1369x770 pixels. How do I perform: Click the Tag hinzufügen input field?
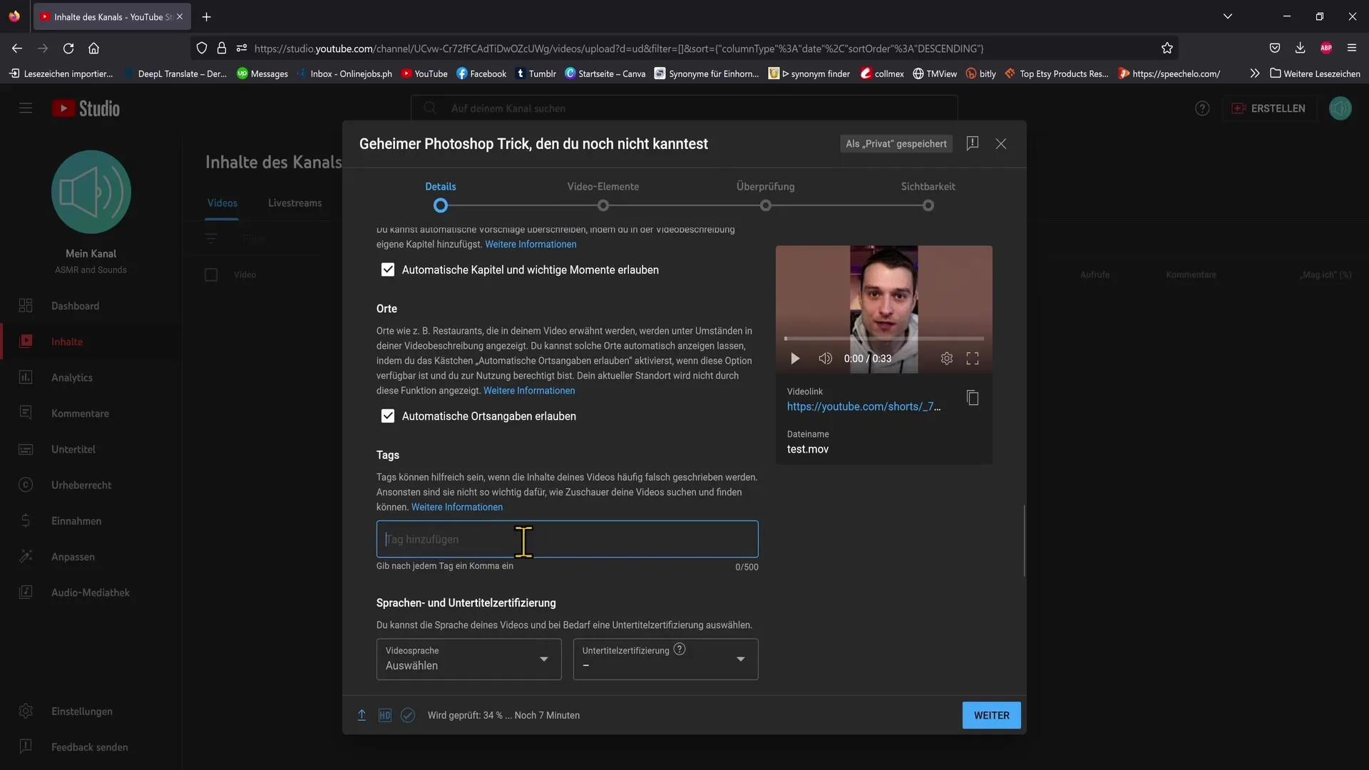pos(567,539)
